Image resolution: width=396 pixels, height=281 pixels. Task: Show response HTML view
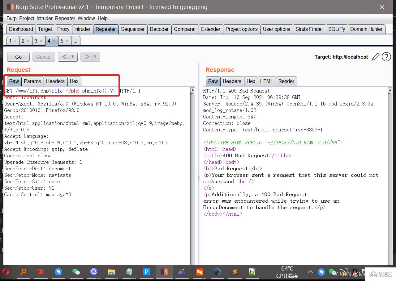pos(267,81)
